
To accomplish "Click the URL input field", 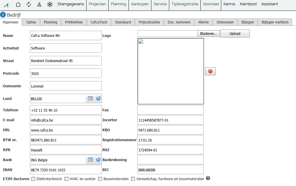I will (66, 130).
